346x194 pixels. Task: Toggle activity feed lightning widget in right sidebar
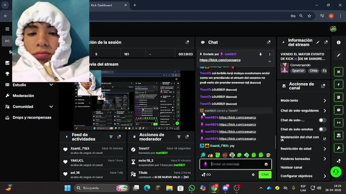pyautogui.click(x=338, y=84)
